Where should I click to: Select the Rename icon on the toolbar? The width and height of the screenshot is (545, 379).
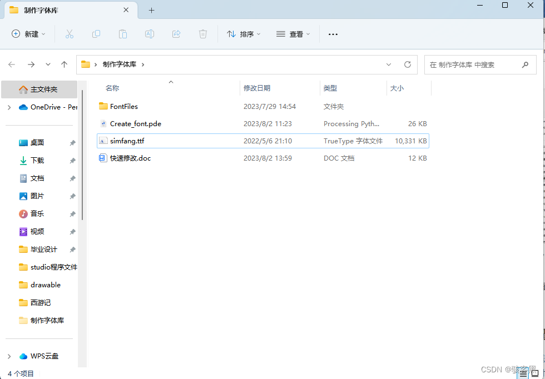tap(150, 34)
